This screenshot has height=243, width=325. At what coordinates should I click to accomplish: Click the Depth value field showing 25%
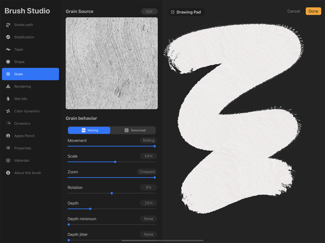[149, 203]
